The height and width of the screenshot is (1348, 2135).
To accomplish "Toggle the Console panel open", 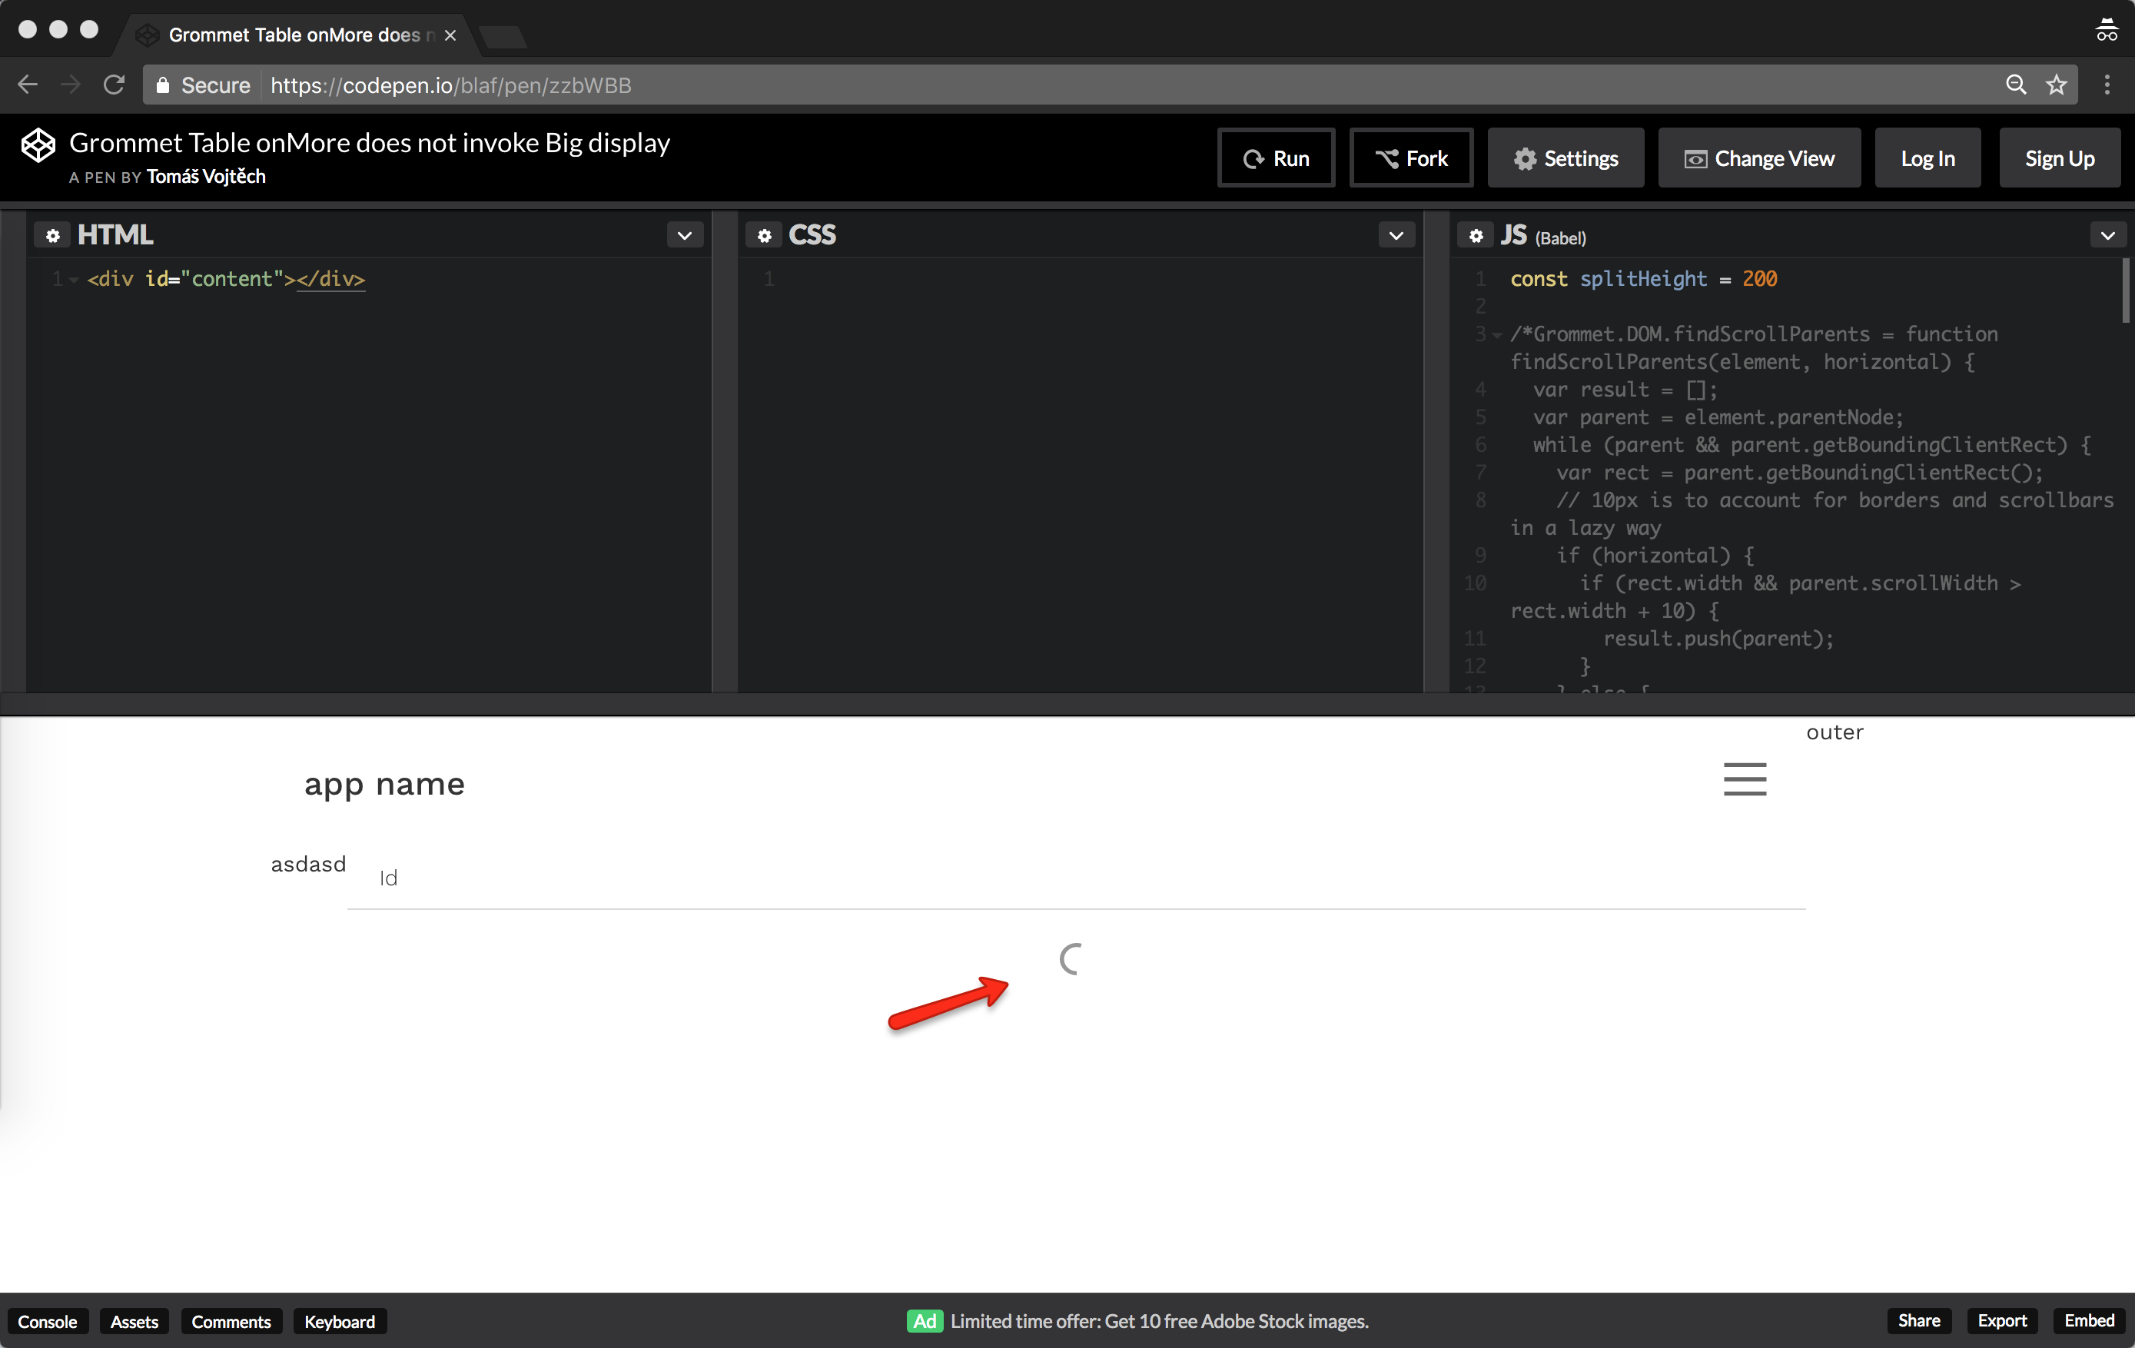I will pyautogui.click(x=48, y=1320).
